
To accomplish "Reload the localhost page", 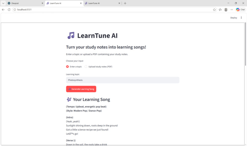I will click(x=9, y=9).
